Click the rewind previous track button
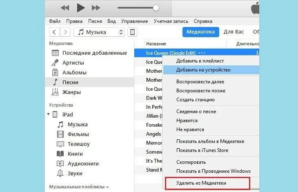Screen dimensions: 298x192 click(65, 8)
